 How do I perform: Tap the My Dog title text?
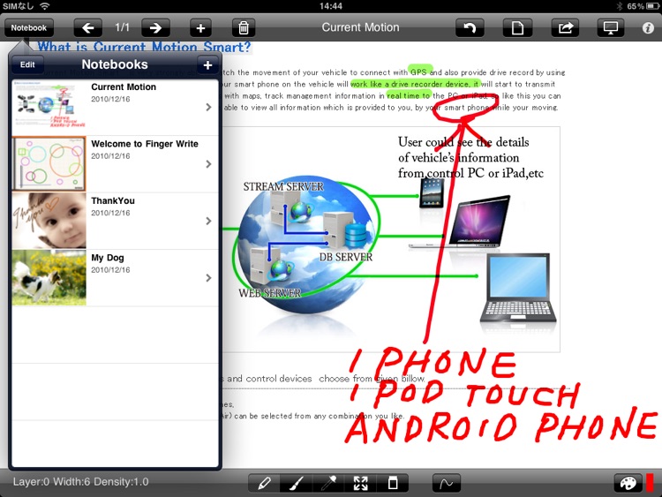click(108, 258)
